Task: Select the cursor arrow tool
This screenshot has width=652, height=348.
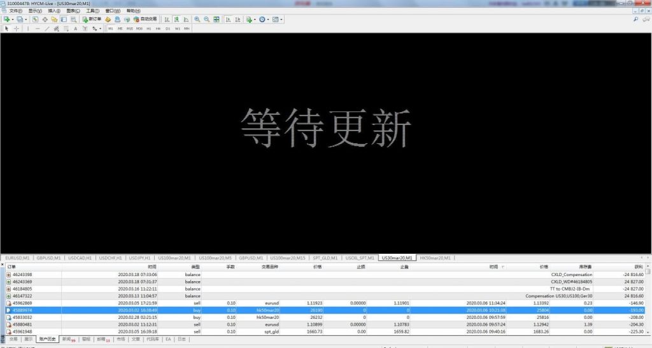Action: click(x=6, y=29)
